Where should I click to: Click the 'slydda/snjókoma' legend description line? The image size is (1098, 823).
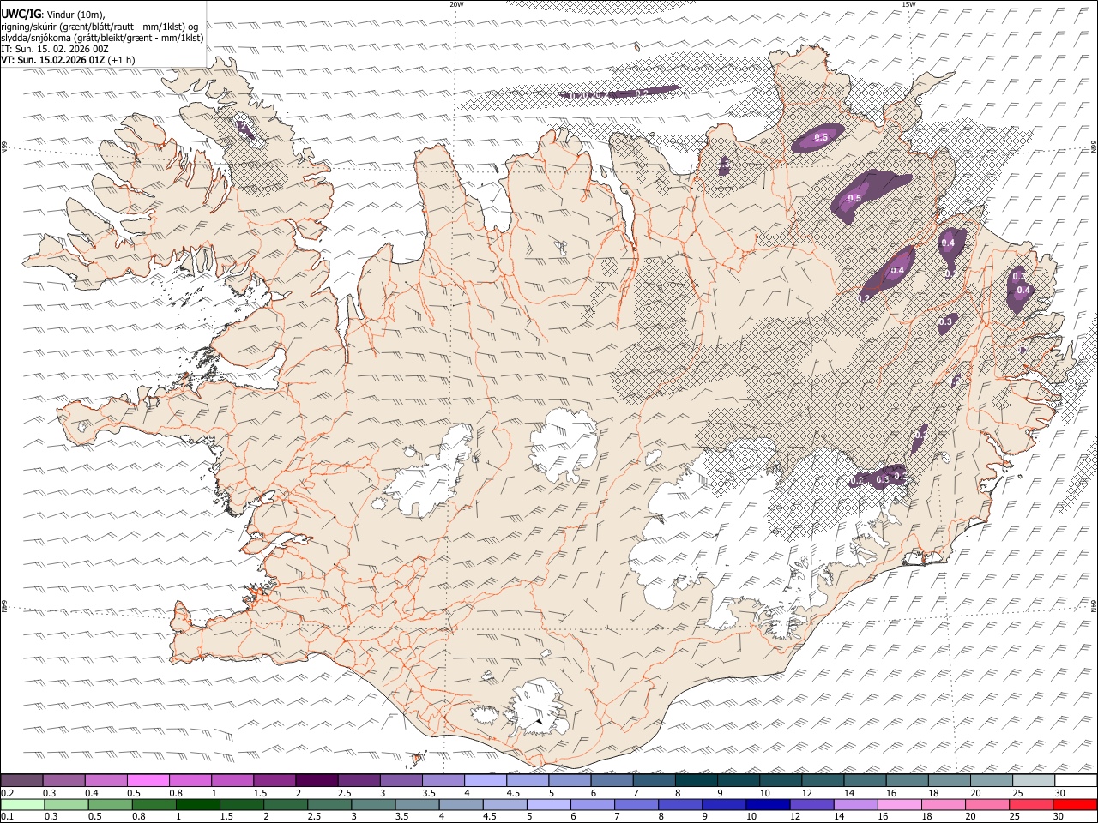tap(102, 38)
